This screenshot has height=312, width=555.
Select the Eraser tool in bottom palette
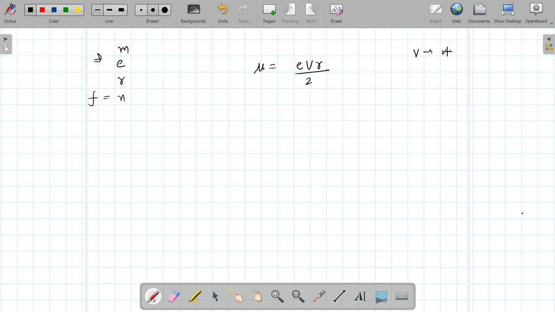click(174, 296)
